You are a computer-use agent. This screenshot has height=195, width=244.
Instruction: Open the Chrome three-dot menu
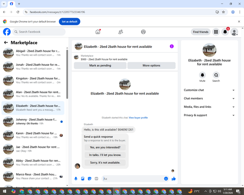pyautogui.click(x=240, y=12)
